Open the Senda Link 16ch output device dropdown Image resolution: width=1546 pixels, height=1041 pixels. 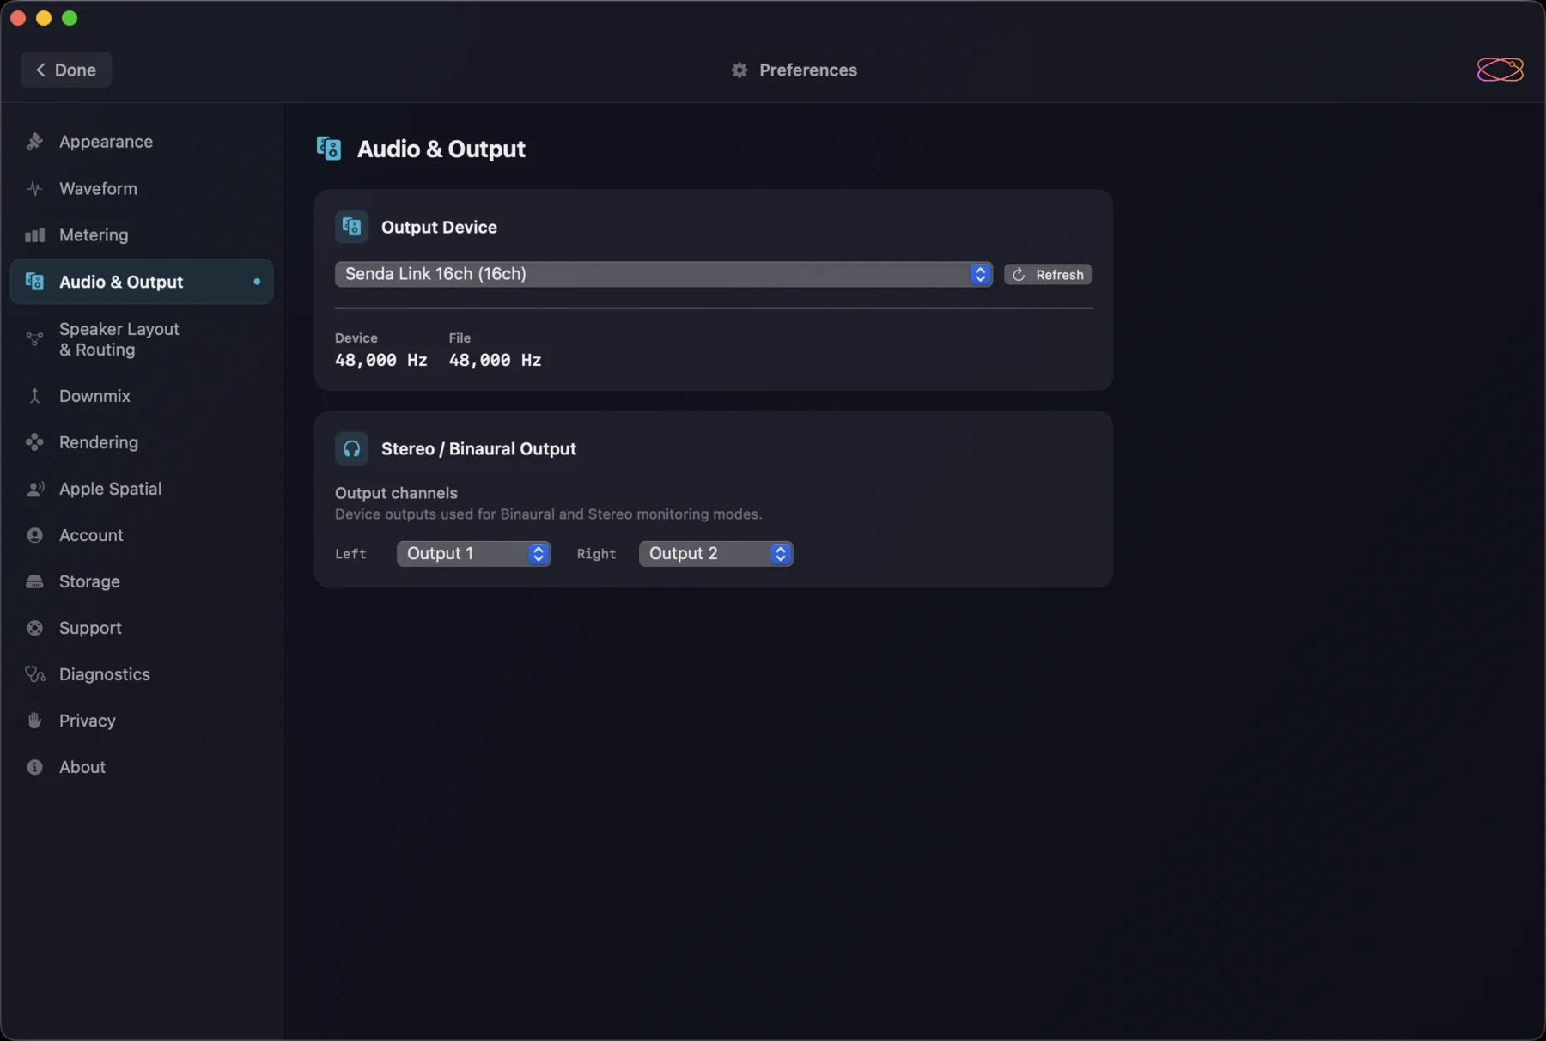tap(663, 274)
